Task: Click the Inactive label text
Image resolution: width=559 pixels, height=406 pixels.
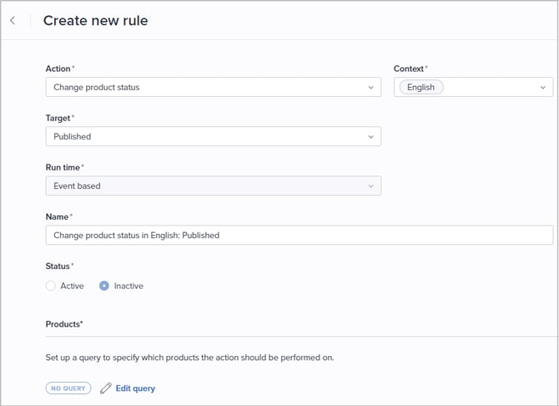Action: coord(128,286)
